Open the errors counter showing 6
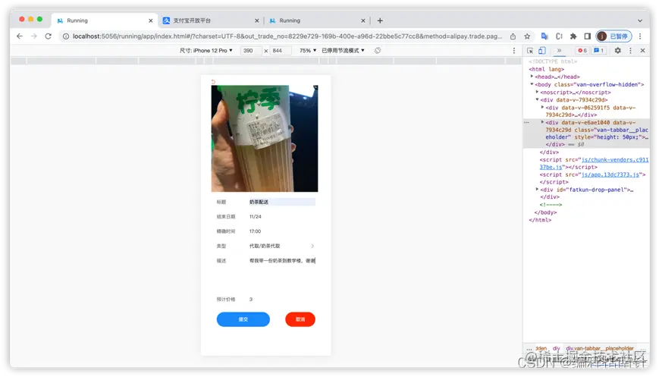The width and height of the screenshot is (659, 377). 582,50
